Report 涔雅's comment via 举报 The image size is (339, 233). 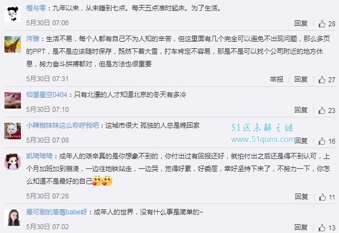click(x=276, y=79)
